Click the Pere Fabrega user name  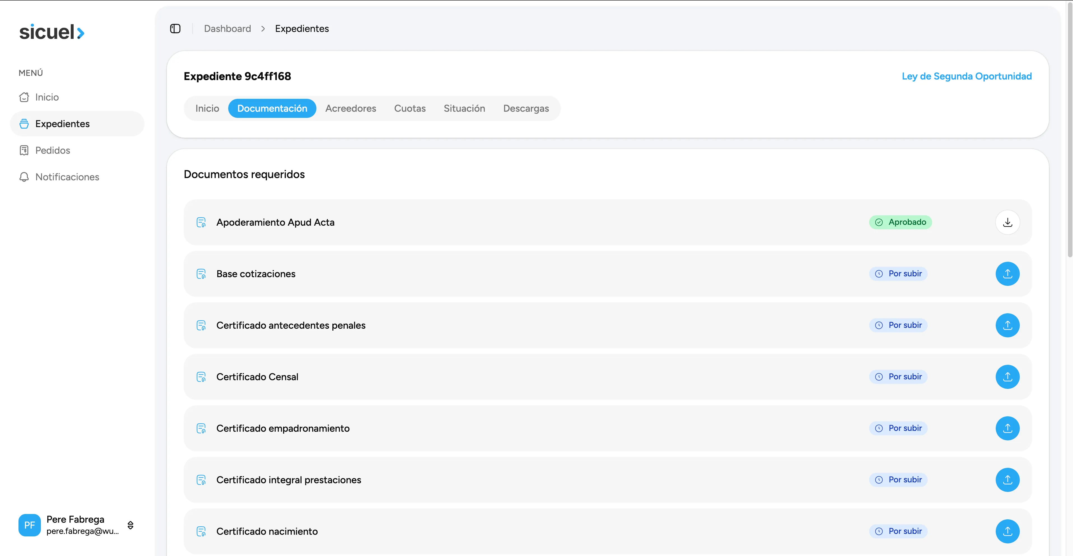(x=75, y=519)
